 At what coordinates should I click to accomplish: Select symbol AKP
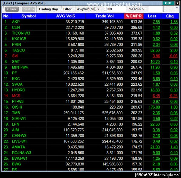(x=16, y=22)
